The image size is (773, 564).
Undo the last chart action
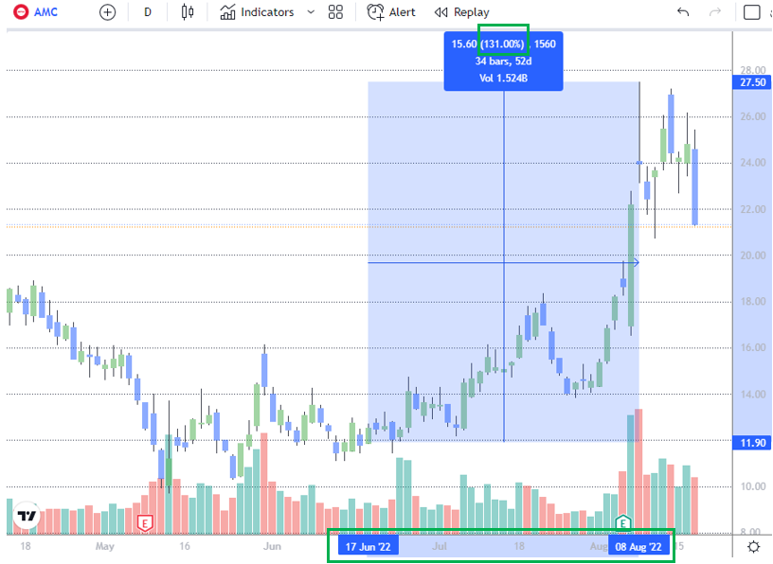(683, 12)
